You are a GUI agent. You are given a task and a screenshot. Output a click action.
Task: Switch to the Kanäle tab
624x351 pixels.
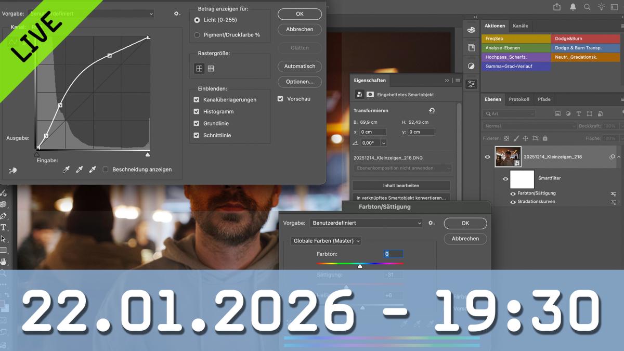point(520,26)
